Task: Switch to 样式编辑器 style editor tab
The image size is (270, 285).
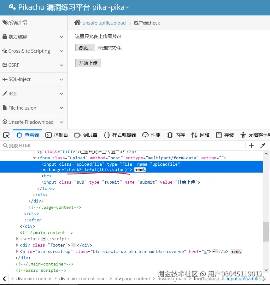Action: 120,135
